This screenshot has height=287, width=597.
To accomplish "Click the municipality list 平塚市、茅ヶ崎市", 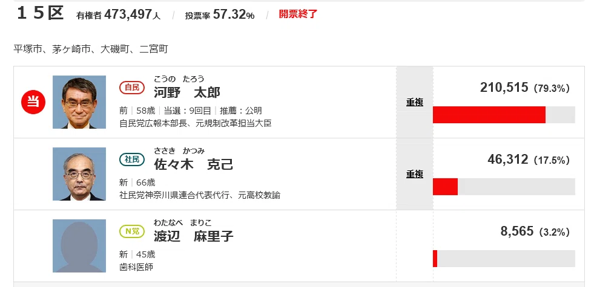I will pos(52,49).
